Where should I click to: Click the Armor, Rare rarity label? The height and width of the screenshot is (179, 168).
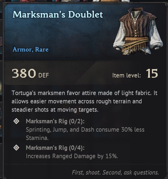tap(31, 49)
